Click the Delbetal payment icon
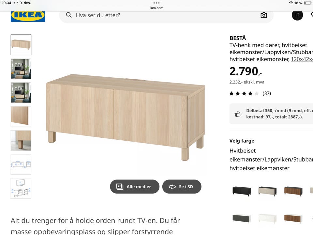This screenshot has height=235, width=313. tap(238, 114)
